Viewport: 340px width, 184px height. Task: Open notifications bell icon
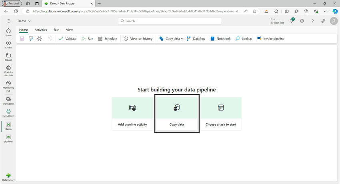[x=292, y=21]
